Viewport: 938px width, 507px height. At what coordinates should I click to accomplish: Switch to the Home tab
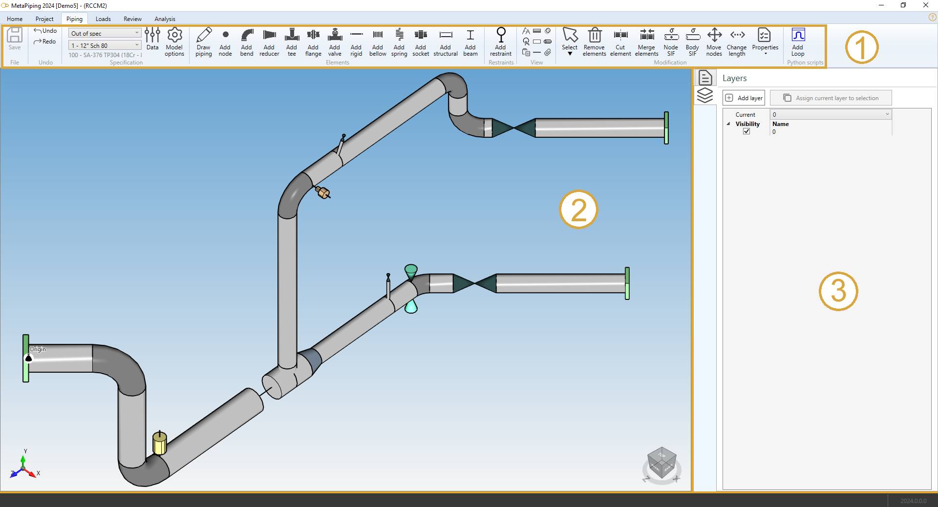[x=15, y=19]
